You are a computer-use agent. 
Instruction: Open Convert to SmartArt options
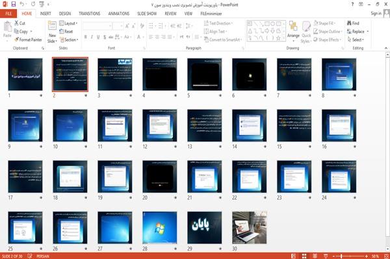pyautogui.click(x=223, y=40)
